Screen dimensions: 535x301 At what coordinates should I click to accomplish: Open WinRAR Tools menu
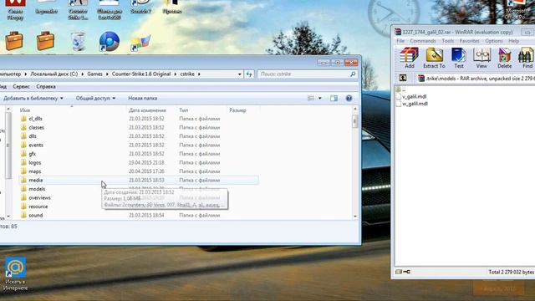pyautogui.click(x=448, y=41)
